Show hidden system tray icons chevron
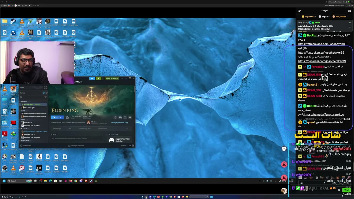 pyautogui.click(x=260, y=181)
